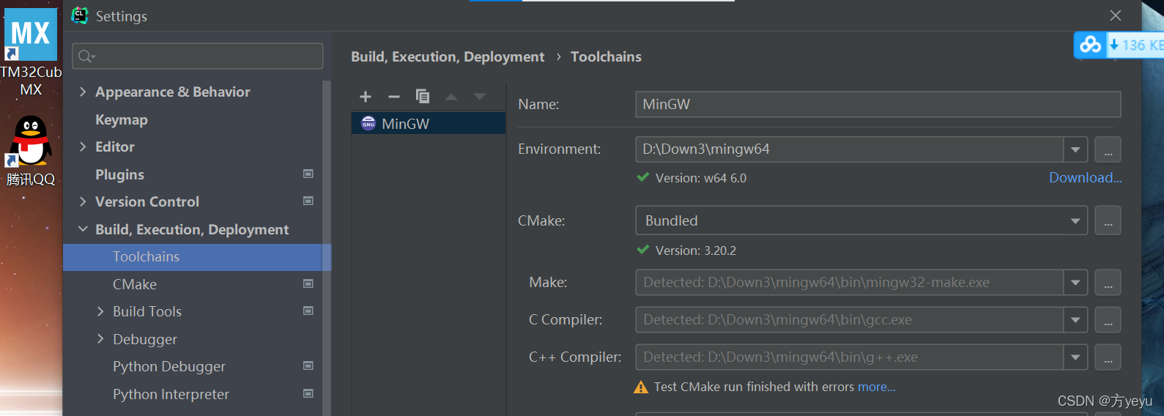Click warning icon beside CMake test message
The height and width of the screenshot is (416, 1164).
(641, 387)
